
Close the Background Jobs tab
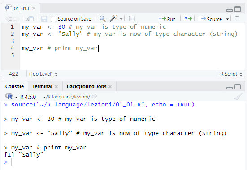click(x=110, y=86)
